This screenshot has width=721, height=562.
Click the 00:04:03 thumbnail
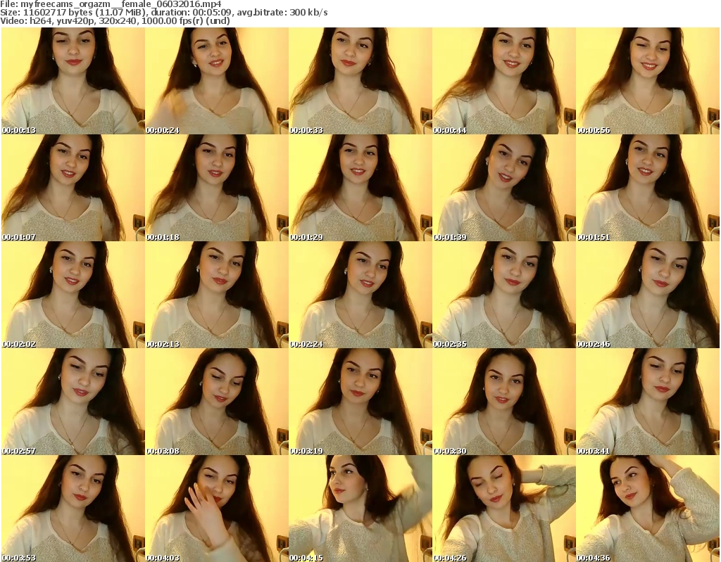point(217,509)
